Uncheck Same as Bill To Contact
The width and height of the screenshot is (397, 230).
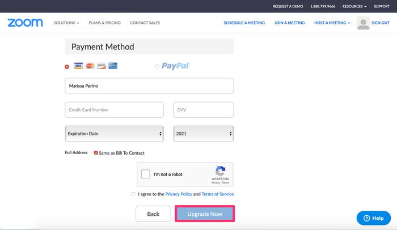click(x=96, y=153)
